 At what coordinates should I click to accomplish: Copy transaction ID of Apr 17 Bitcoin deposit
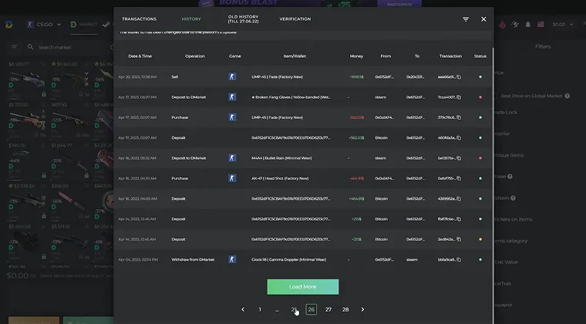(459, 138)
